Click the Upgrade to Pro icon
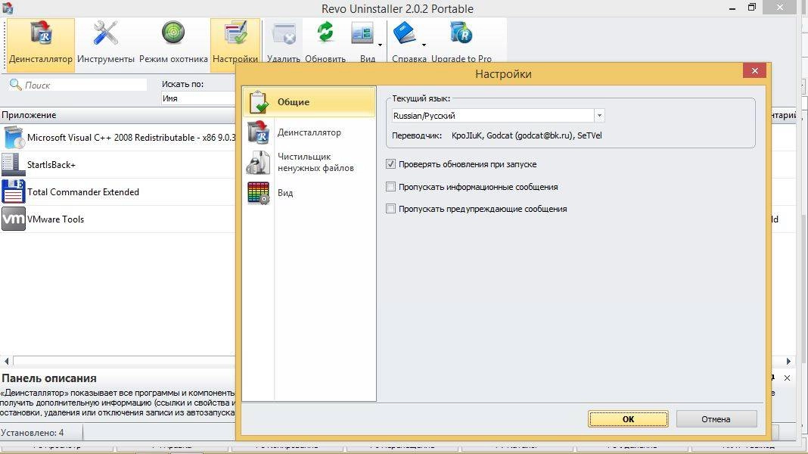The image size is (808, 454). tap(461, 33)
